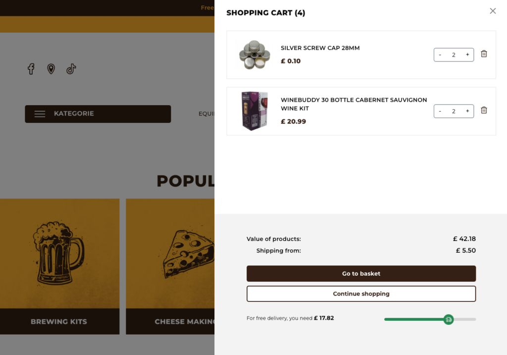
Task: Click the delivery truck progress icon
Action: click(449, 319)
